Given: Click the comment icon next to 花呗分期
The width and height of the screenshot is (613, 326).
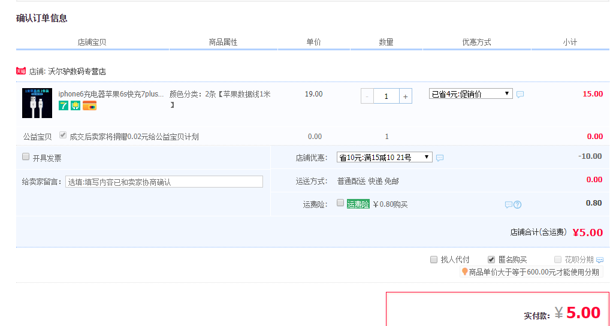Looking at the screenshot, I should coord(600,260).
